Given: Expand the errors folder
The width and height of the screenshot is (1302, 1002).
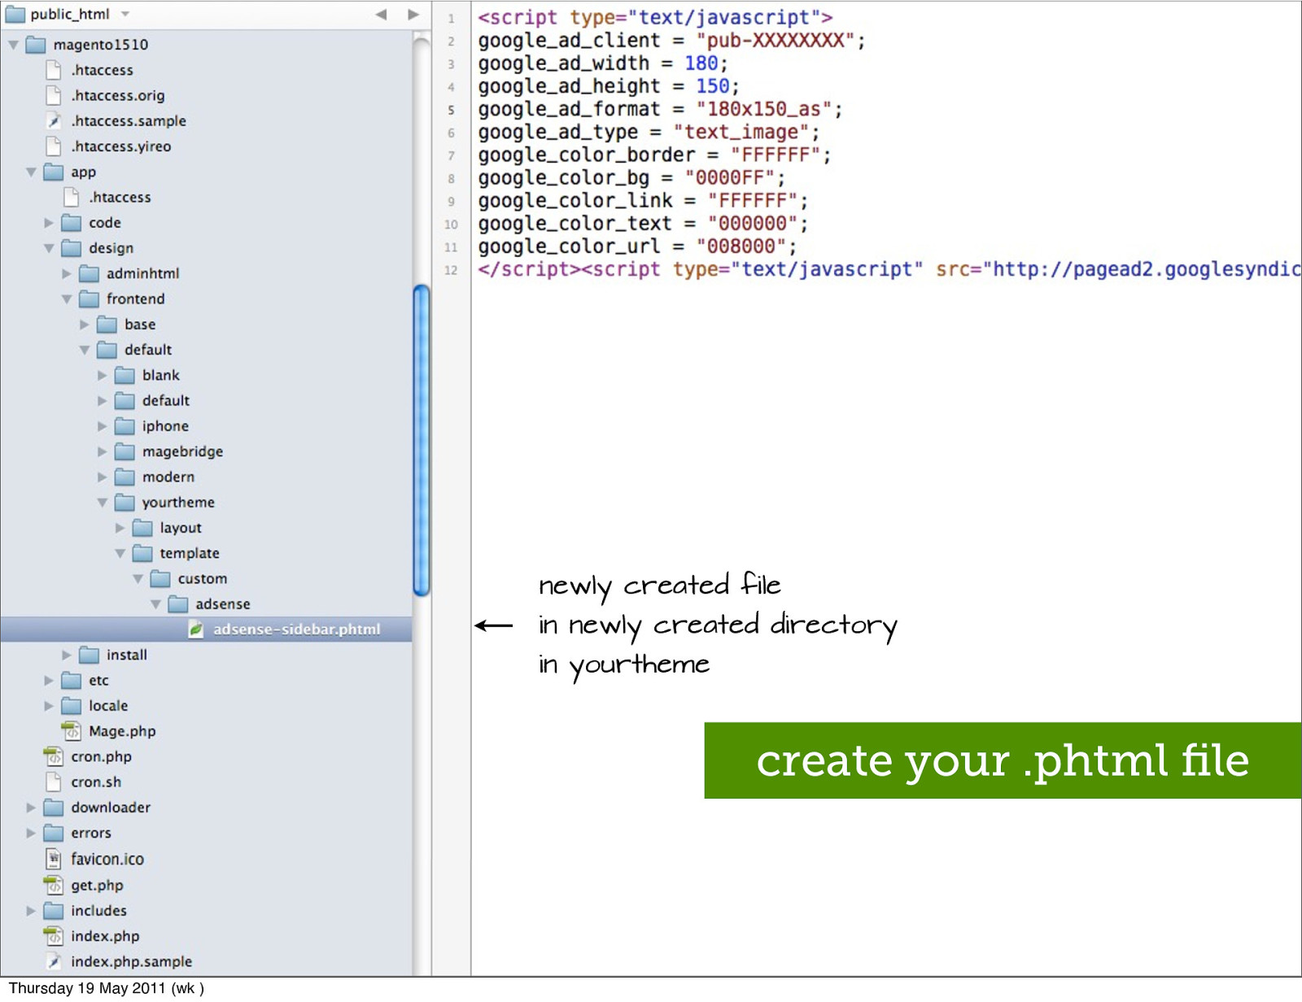Looking at the screenshot, I should tap(31, 833).
